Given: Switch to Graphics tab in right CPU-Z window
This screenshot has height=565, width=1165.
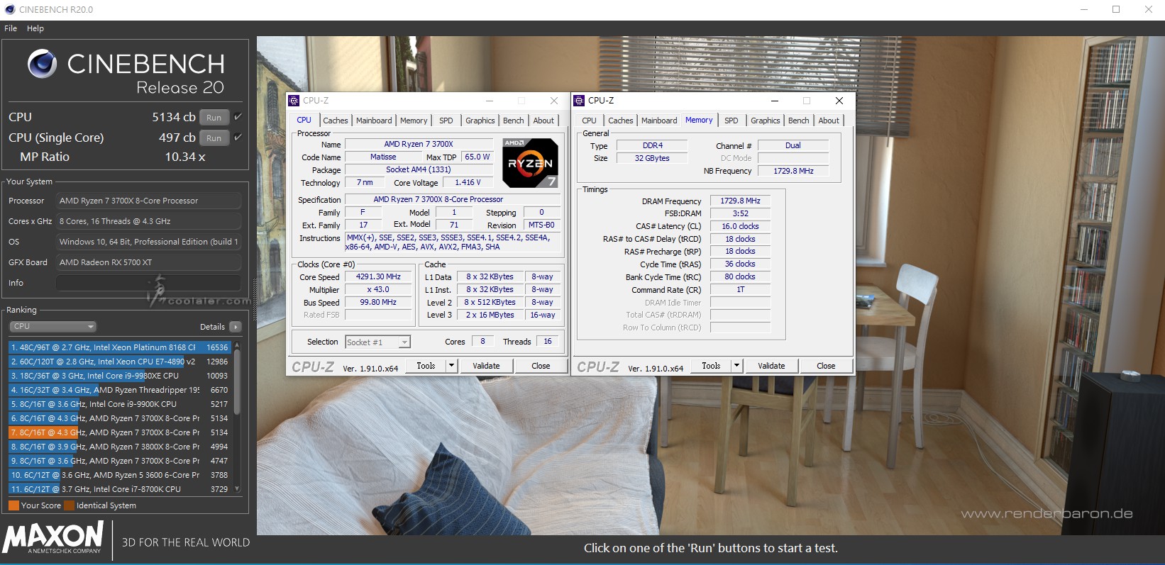Looking at the screenshot, I should pyautogui.click(x=766, y=121).
